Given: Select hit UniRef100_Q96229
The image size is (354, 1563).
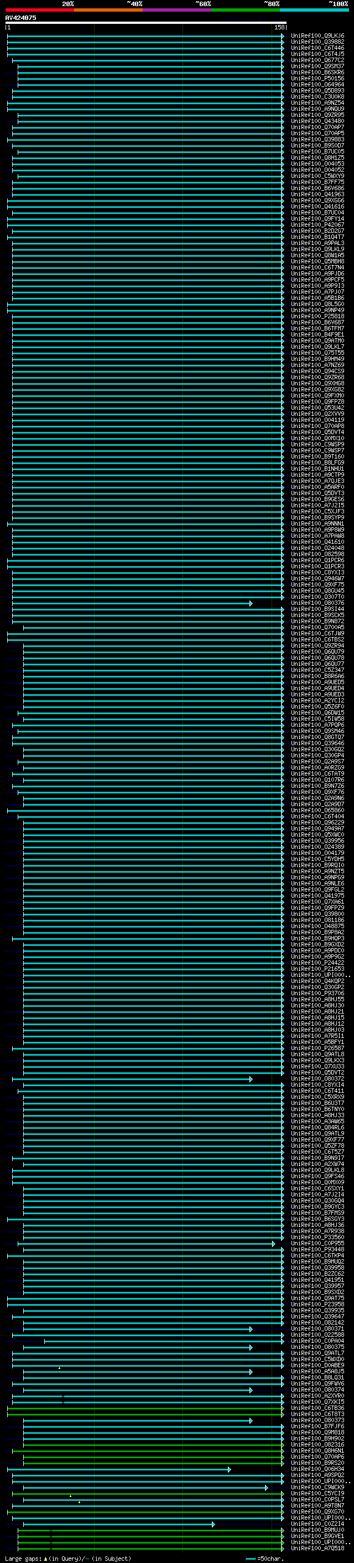Looking at the screenshot, I should (x=317, y=822).
